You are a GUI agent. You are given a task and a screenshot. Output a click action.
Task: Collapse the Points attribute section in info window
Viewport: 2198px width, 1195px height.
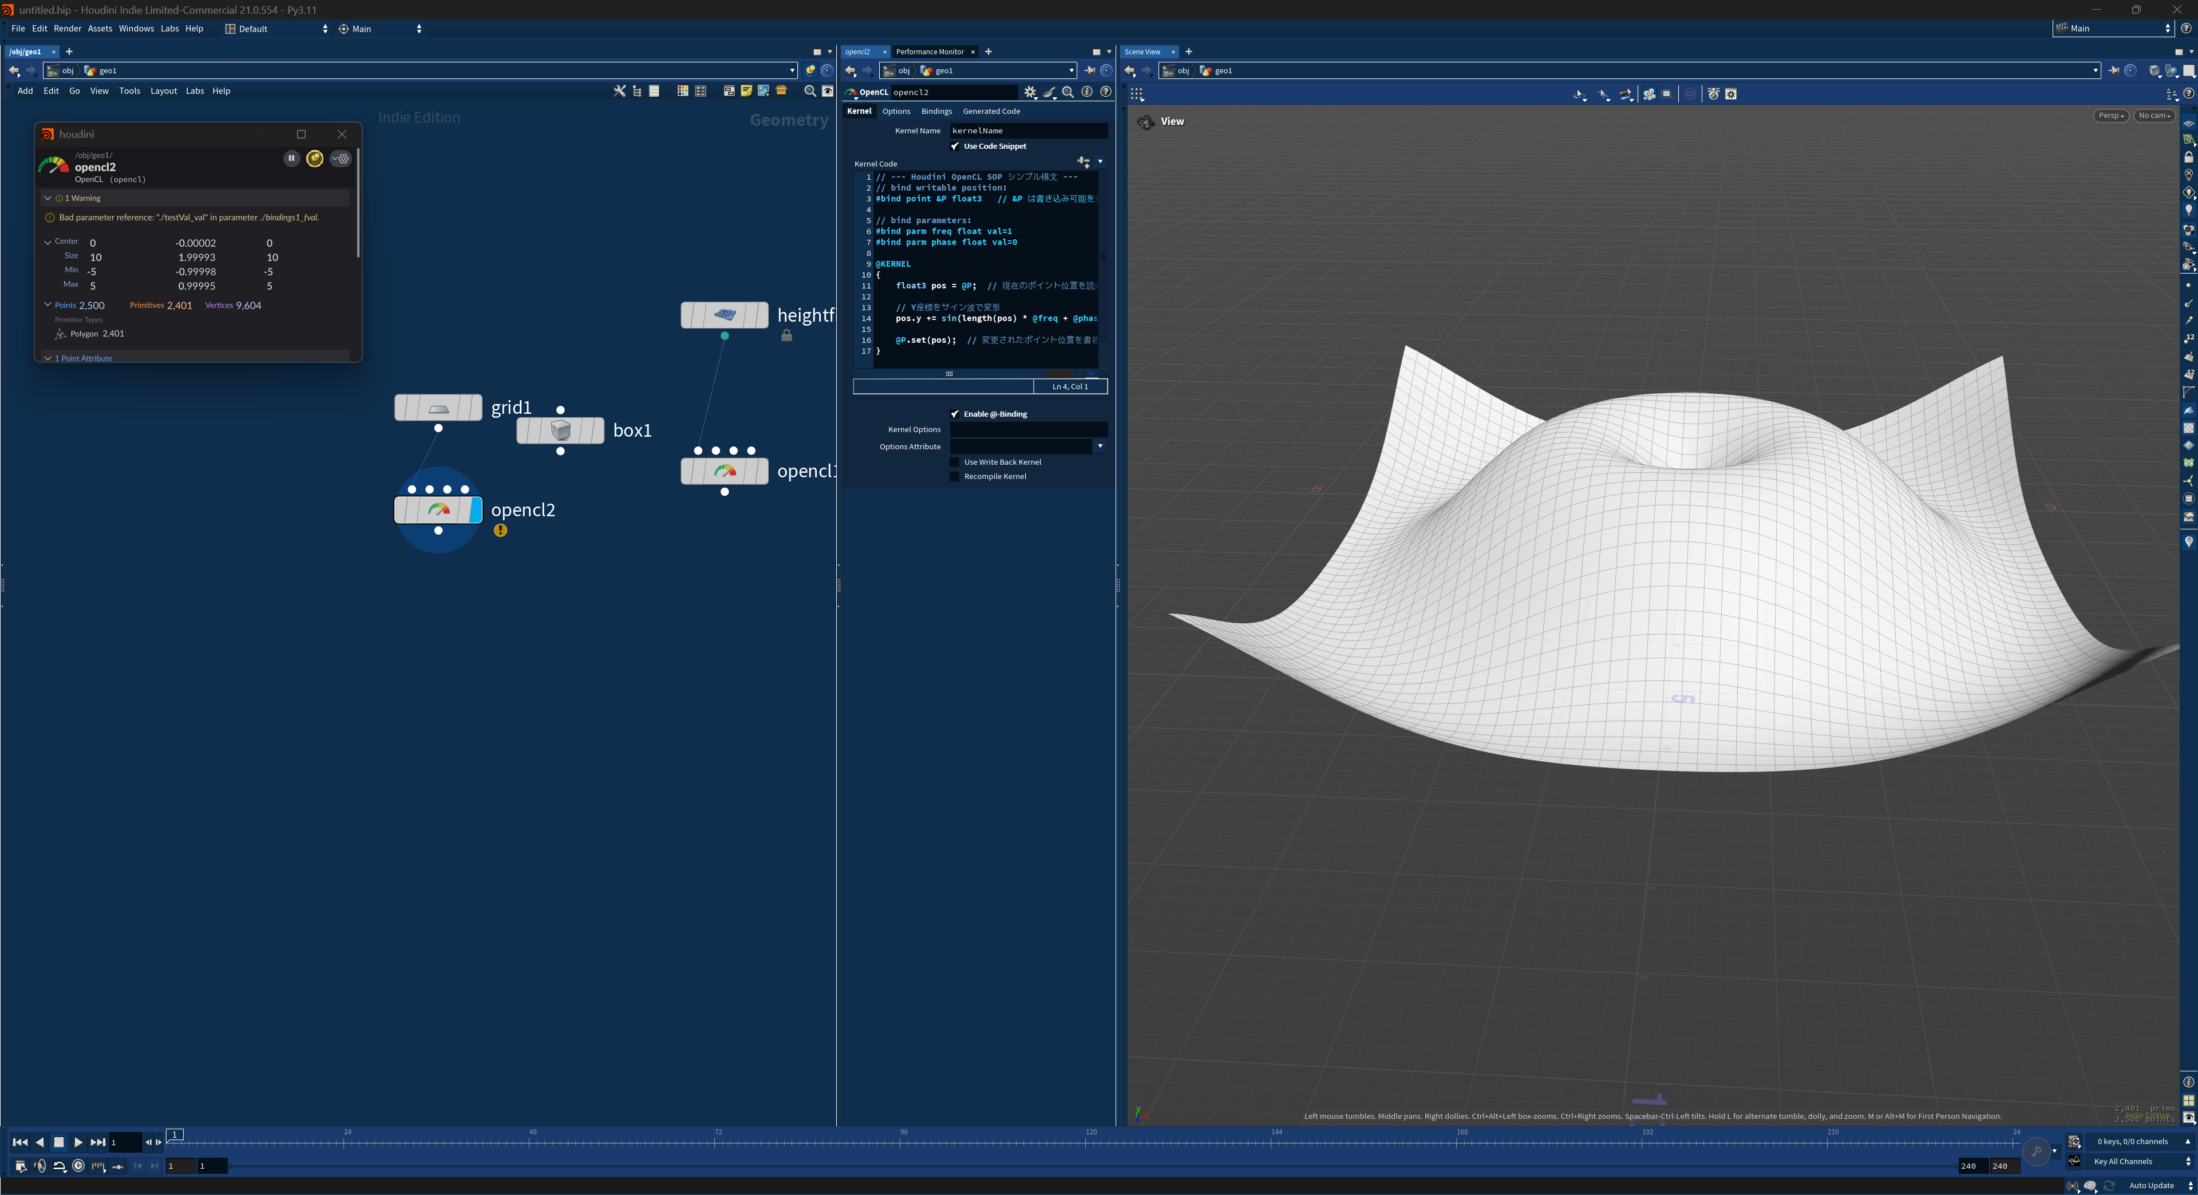(x=49, y=304)
